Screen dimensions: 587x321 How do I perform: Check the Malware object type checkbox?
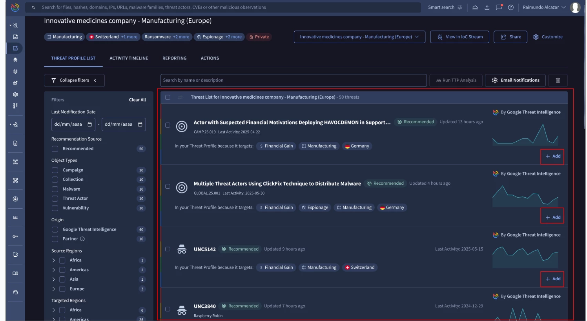tap(55, 189)
